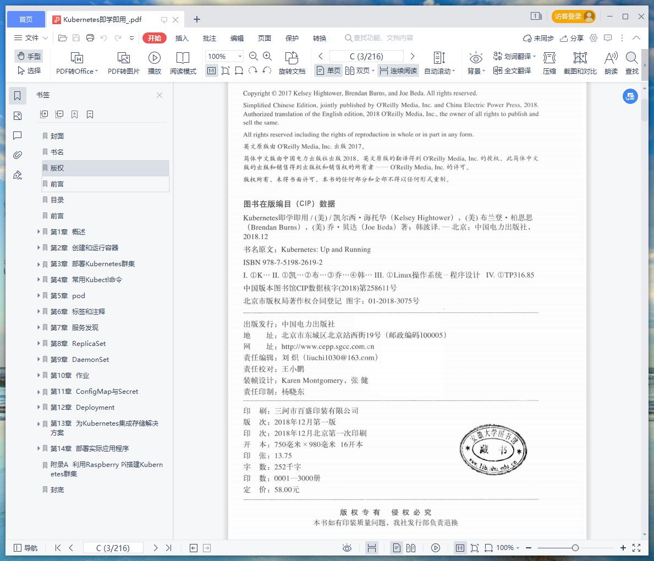Switch to 转换 ribbon tab
This screenshot has height=561, width=654.
tap(320, 38)
